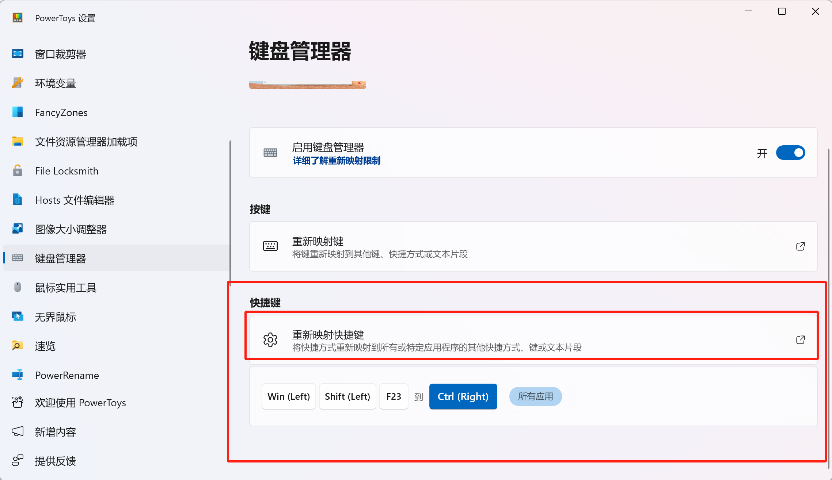
Task: Select 环境变量 in the sidebar
Action: point(116,83)
